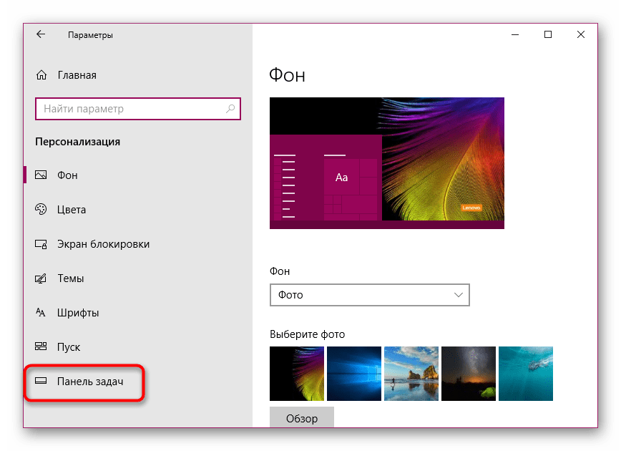This screenshot has width=621, height=451.
Task: Choose the Windows blue logo wallpaper thumbnail
Action: point(354,374)
